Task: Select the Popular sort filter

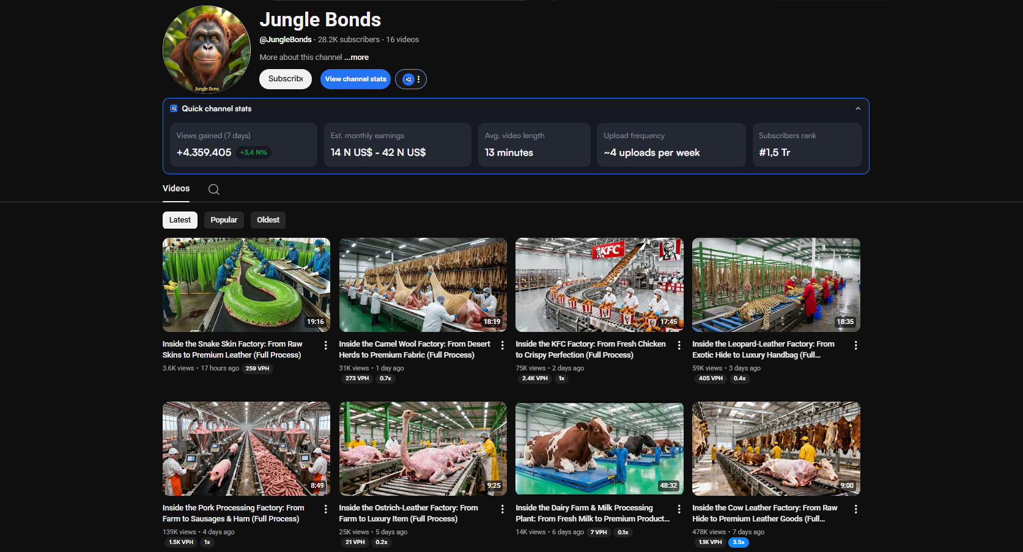Action: pyautogui.click(x=224, y=220)
